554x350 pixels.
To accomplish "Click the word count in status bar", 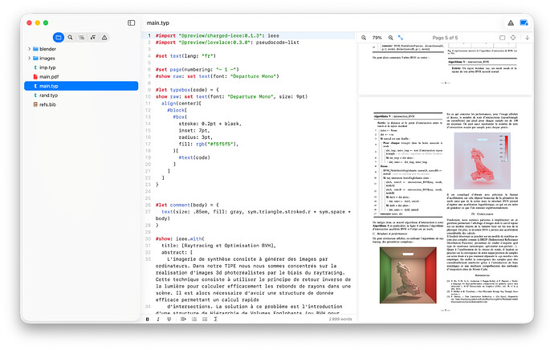I will [x=340, y=319].
